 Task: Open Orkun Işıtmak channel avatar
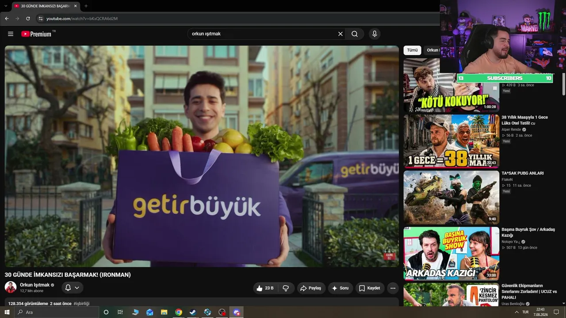(x=11, y=288)
